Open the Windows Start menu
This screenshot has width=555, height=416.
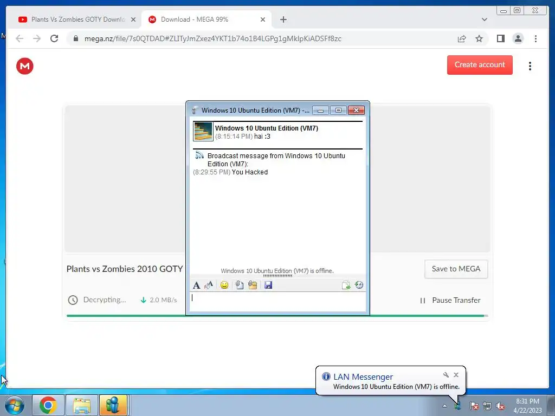[15, 405]
